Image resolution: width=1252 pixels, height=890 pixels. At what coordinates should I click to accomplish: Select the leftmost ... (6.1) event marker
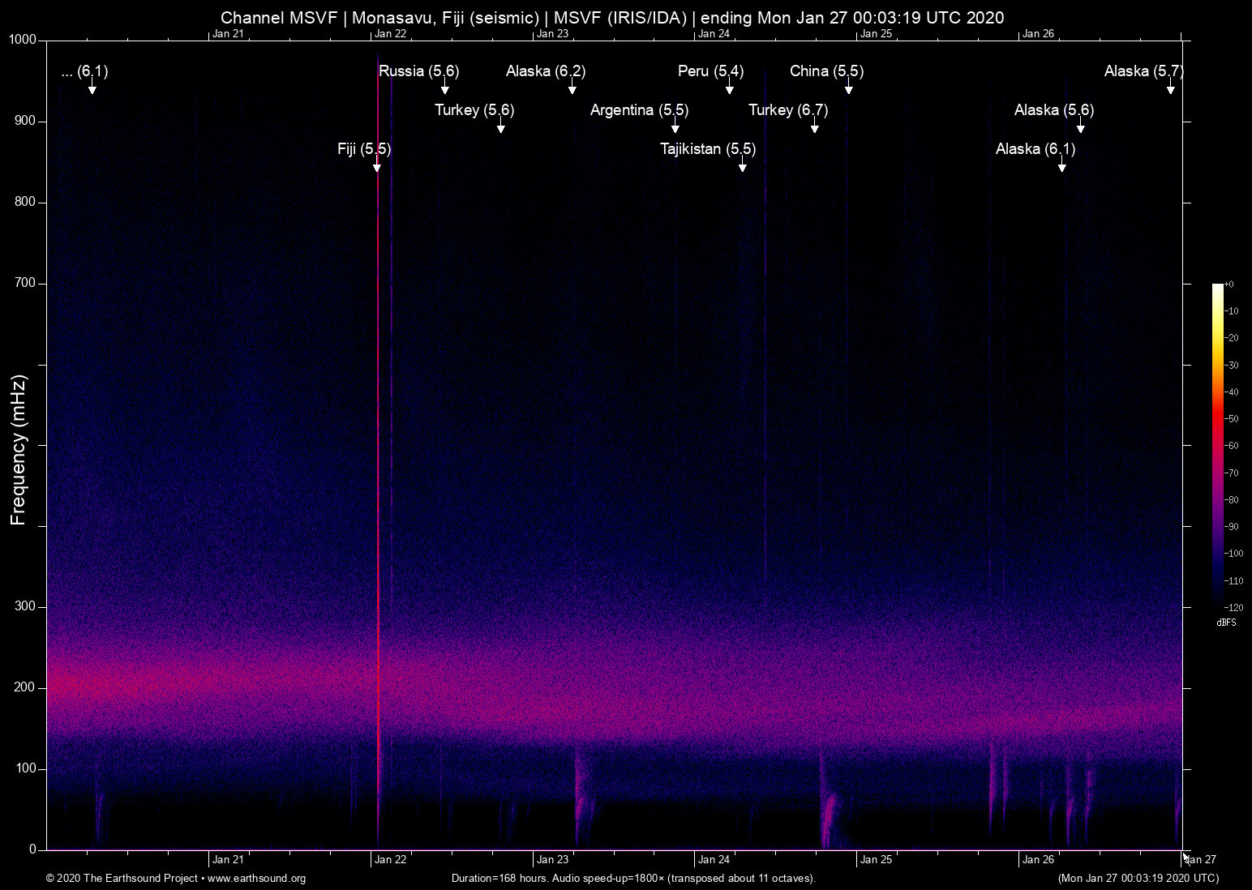click(x=84, y=71)
